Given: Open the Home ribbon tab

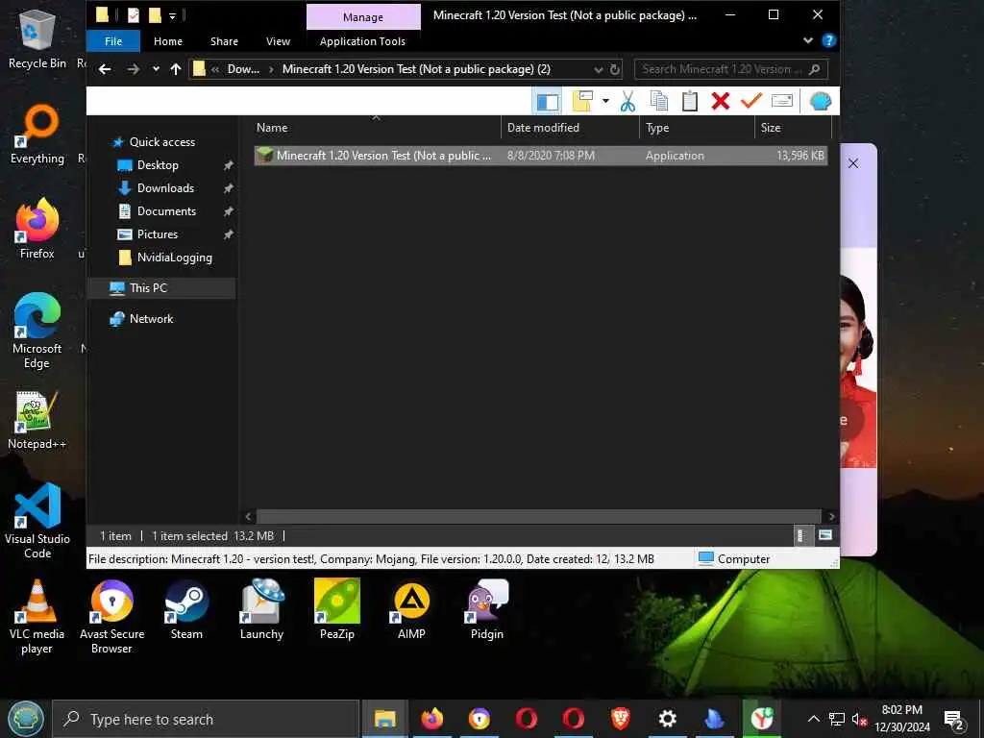Looking at the screenshot, I should click(x=168, y=41).
